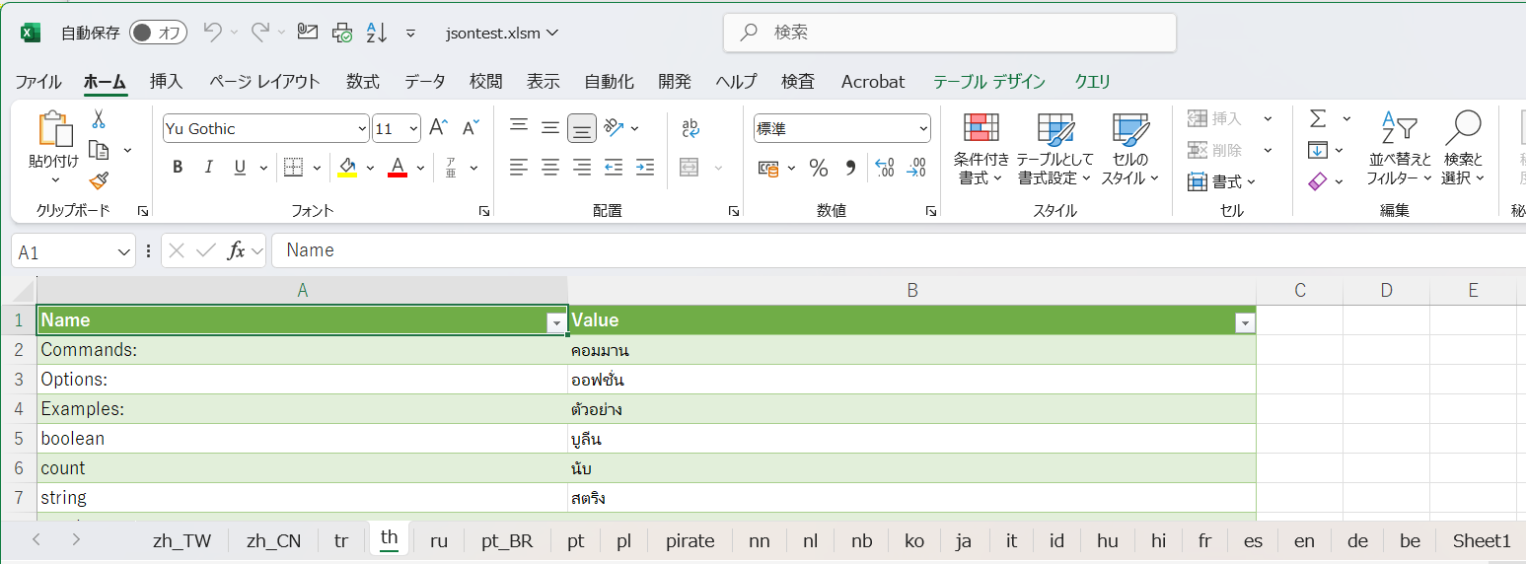Open the Yu Gothic font name dropdown
This screenshot has width=1526, height=564.
[x=361, y=129]
